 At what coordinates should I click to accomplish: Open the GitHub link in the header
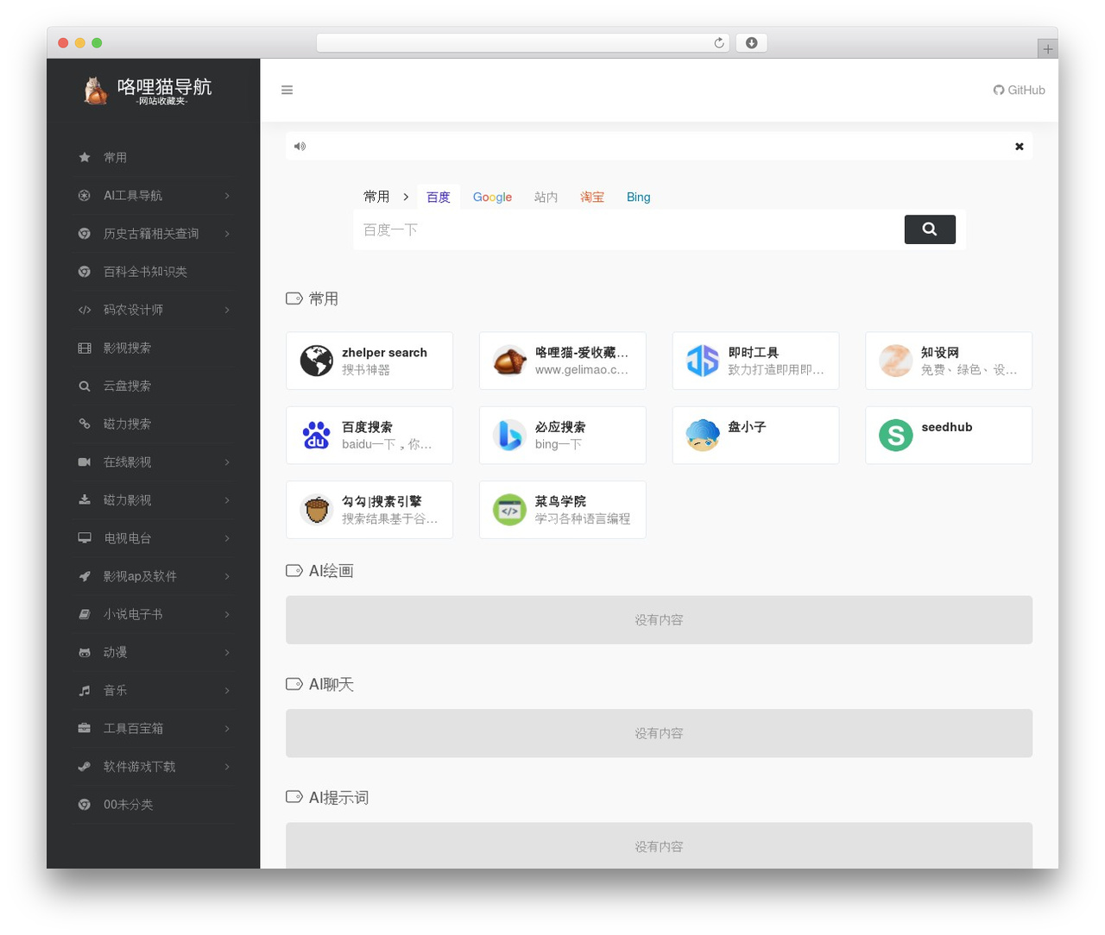(x=1019, y=90)
